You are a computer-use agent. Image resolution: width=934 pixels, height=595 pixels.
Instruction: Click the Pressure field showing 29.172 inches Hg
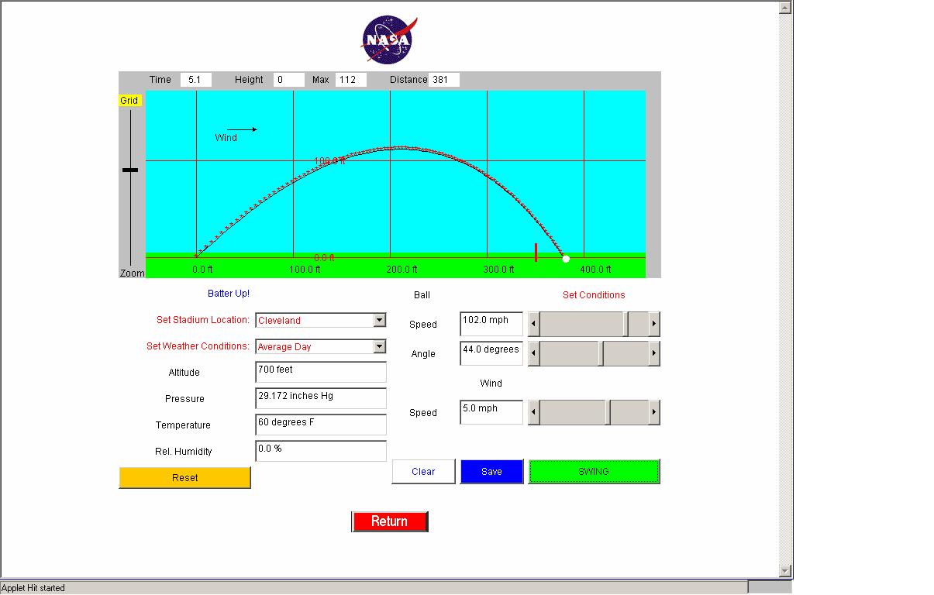tap(321, 399)
